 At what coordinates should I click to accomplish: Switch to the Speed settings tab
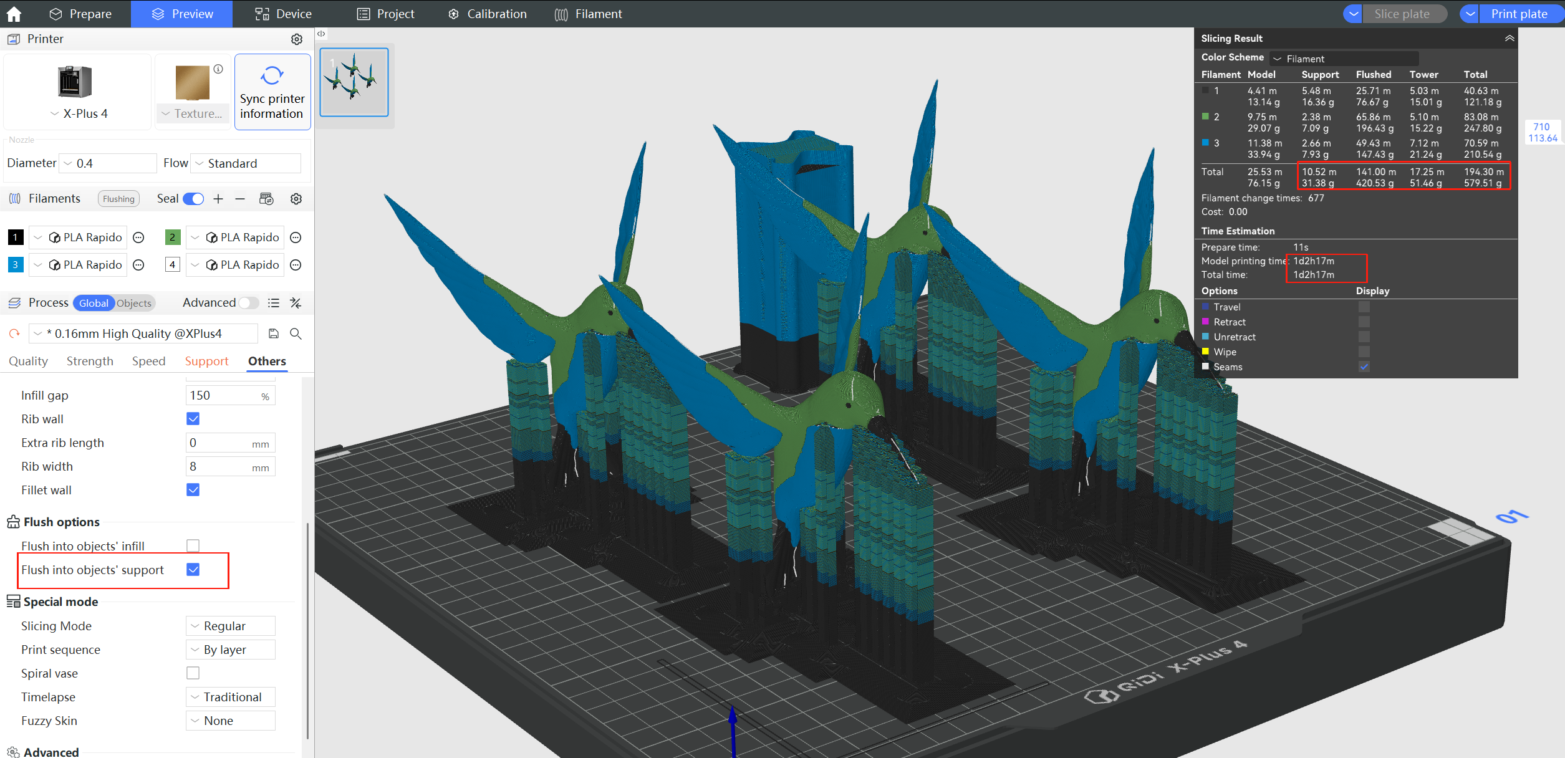tap(148, 361)
